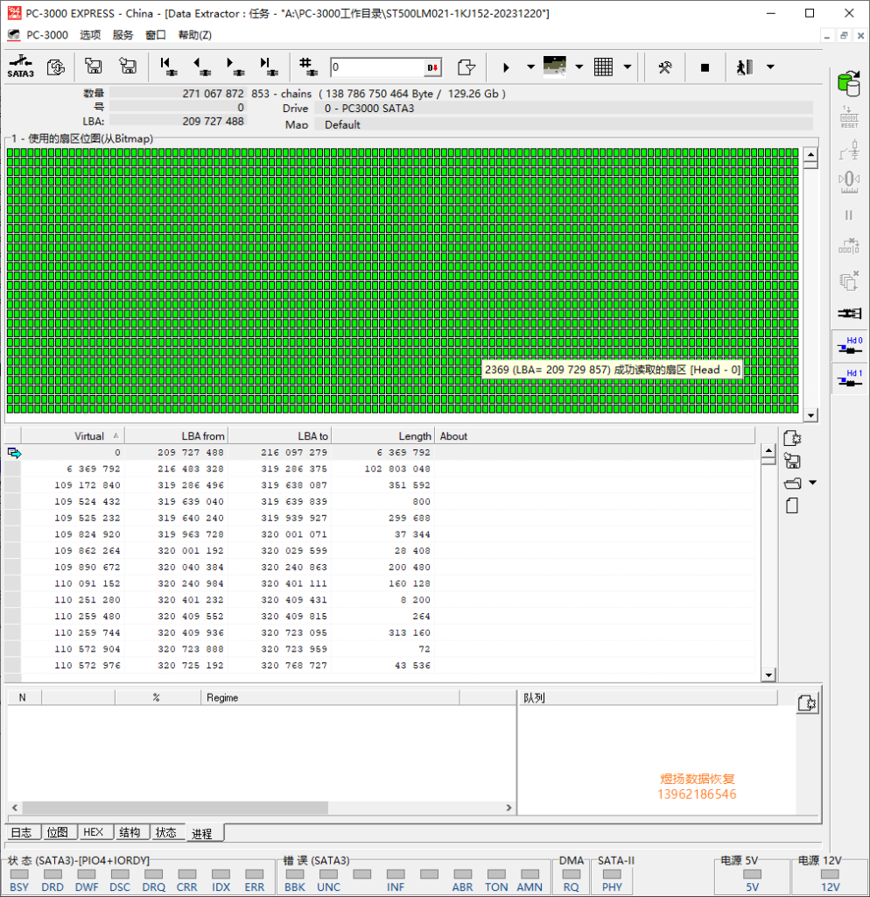Click the open folder icon beside the chain table
Viewport: 870px width, 897px height.
(x=792, y=484)
